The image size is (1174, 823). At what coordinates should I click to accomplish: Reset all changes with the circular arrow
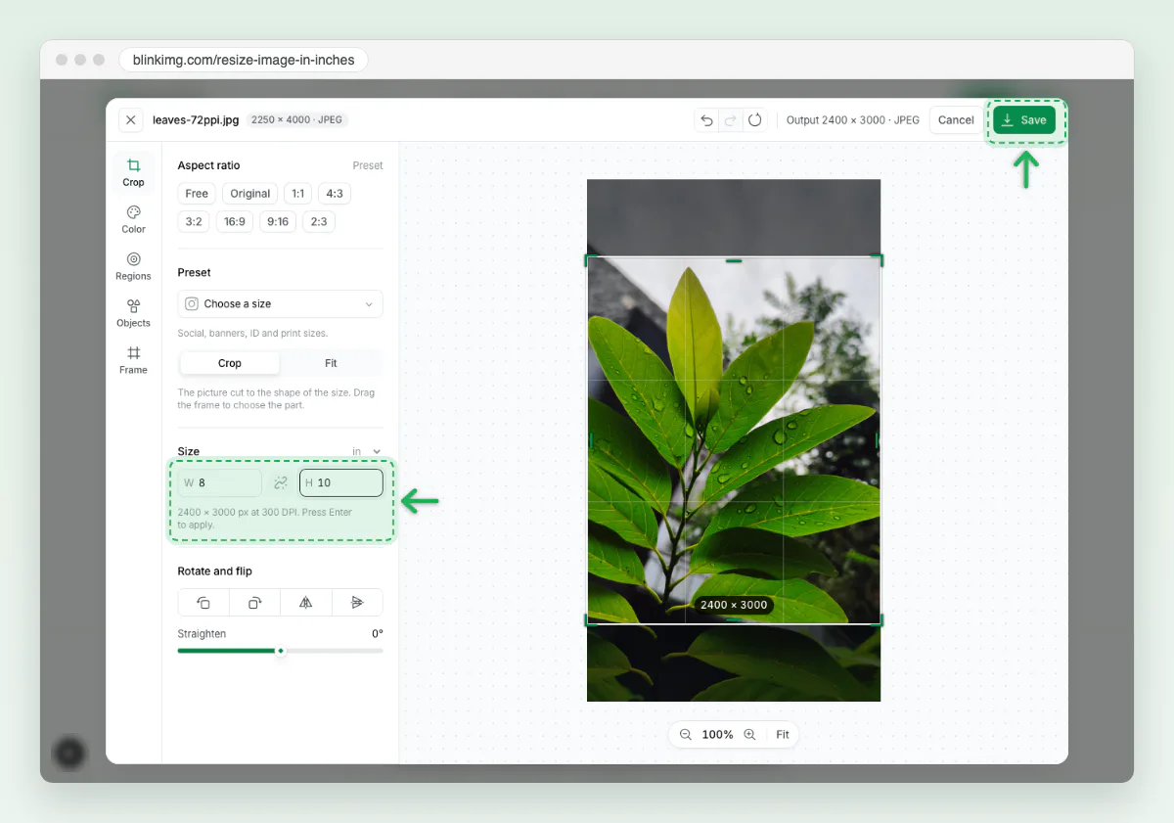754,120
